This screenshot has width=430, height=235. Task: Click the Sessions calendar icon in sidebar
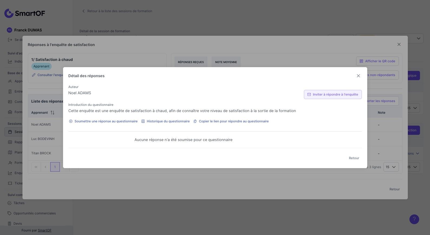10,132
